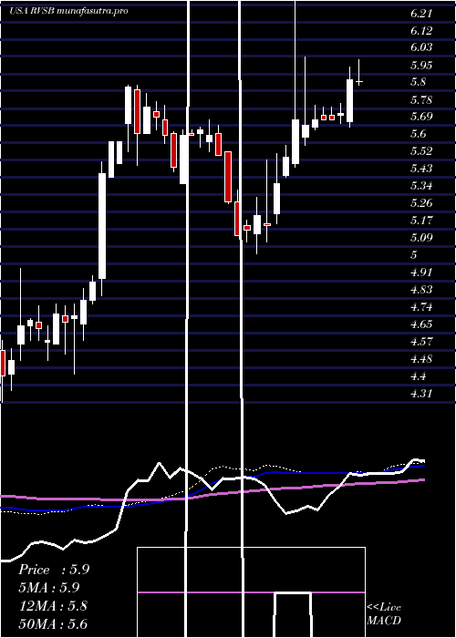Click the 4.65 price axis label
The image size is (456, 638).
421,324
